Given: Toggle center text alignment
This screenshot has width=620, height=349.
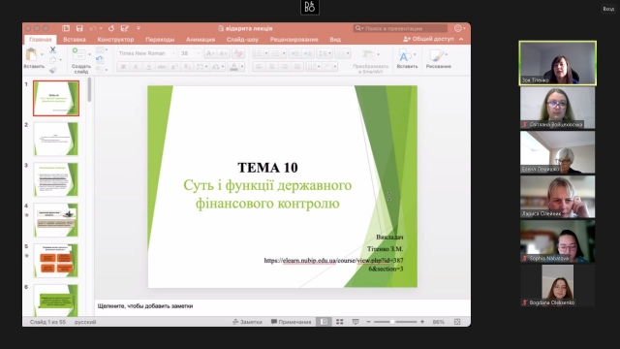Looking at the screenshot, I should click(x=271, y=67).
